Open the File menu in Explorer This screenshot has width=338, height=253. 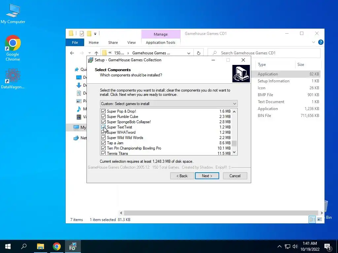click(x=75, y=42)
